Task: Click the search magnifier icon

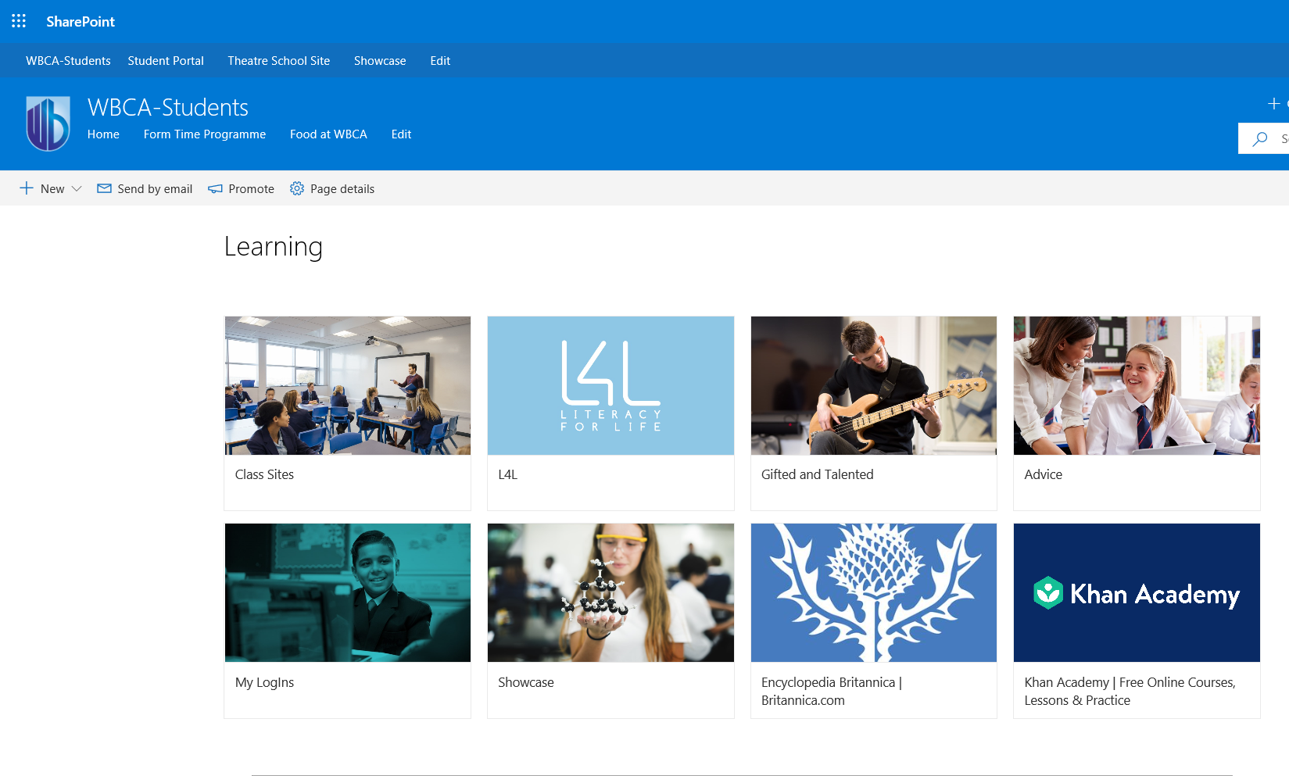Action: pos(1259,139)
